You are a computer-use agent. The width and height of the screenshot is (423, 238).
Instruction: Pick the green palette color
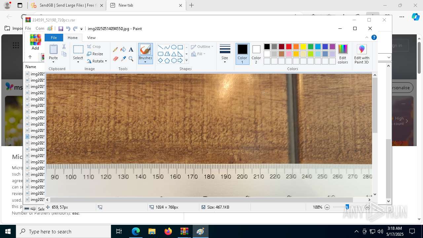tap(310, 47)
